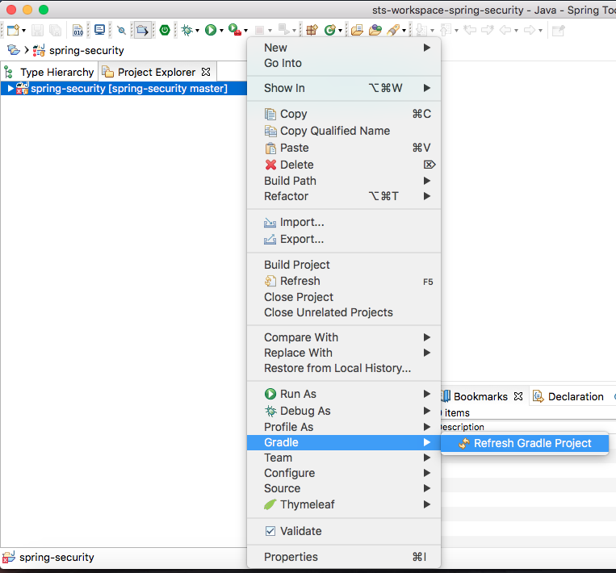616x573 pixels.
Task: Open the Bookmarks view tab
Action: click(480, 396)
